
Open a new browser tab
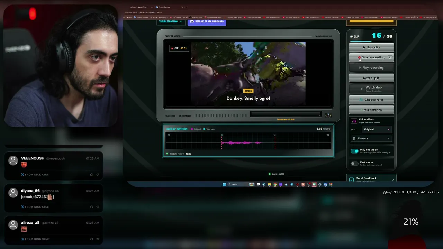(x=187, y=7)
